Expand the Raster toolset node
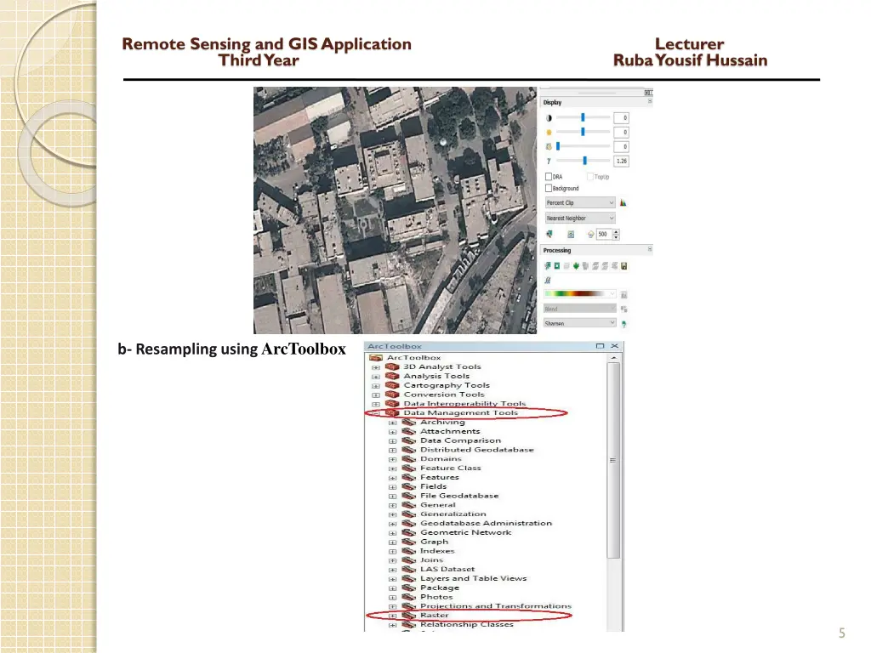Image resolution: width=871 pixels, height=653 pixels. pos(393,616)
